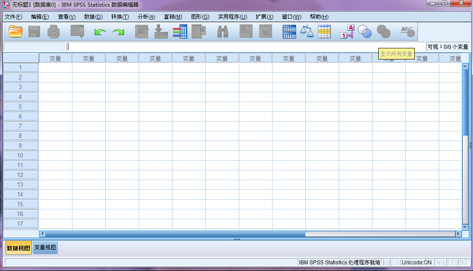Open Go to Case tool
This screenshot has height=271, width=473.
pos(142,31)
